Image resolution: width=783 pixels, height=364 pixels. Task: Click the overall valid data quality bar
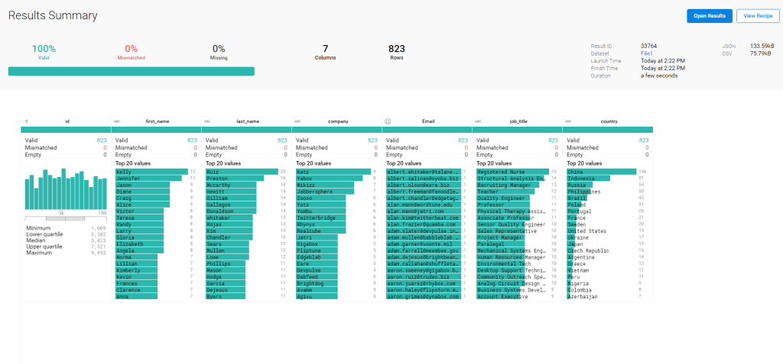(x=131, y=71)
